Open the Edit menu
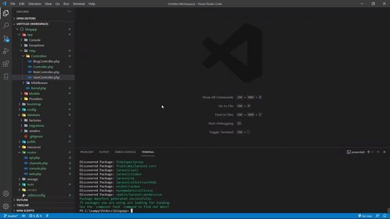 pos(22,4)
